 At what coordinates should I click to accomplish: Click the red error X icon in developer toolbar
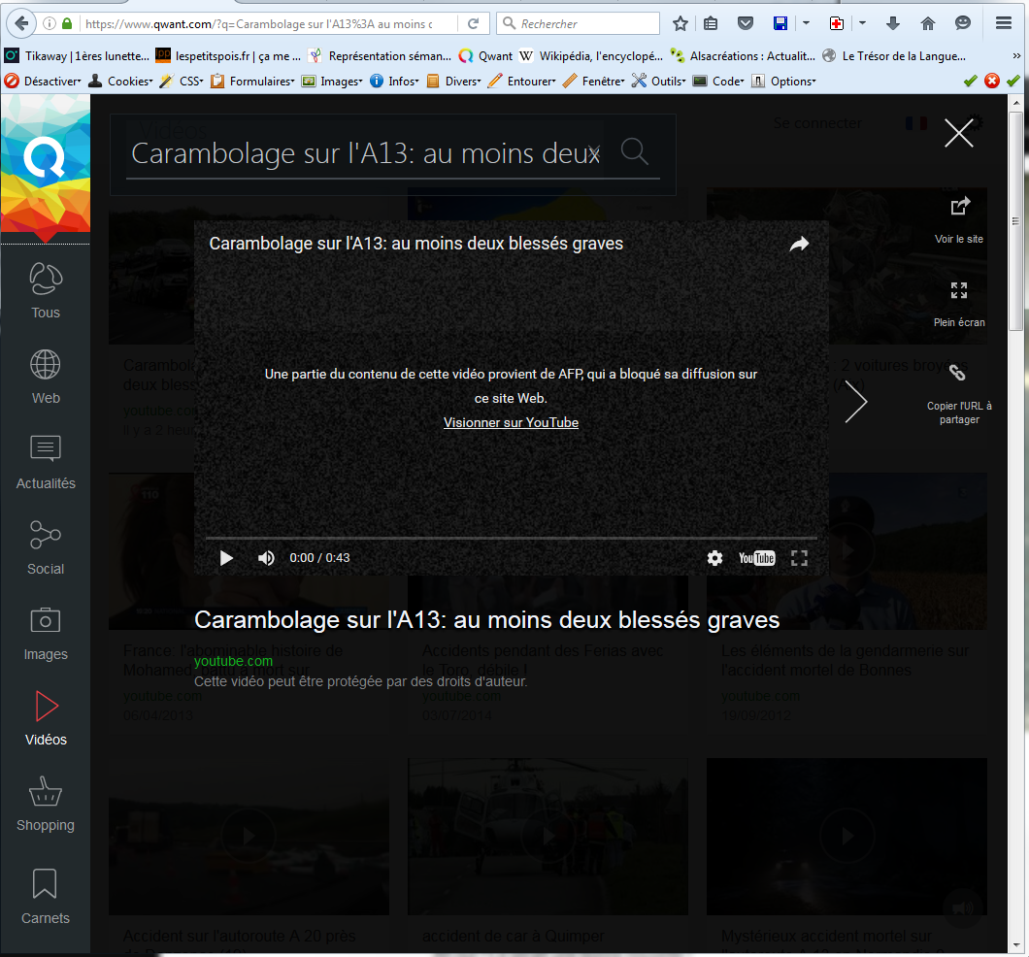coord(992,81)
